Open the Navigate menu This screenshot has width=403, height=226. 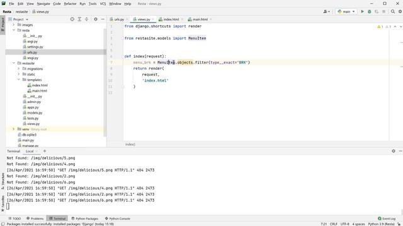43,4
